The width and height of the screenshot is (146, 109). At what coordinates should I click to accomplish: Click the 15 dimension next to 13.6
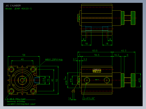pos(48,80)
